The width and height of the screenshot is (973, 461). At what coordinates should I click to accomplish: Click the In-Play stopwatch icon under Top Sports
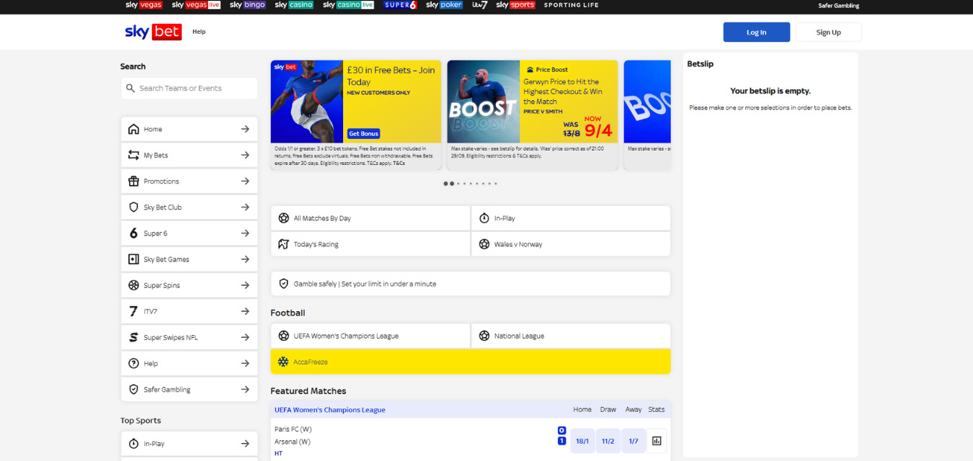(x=133, y=444)
